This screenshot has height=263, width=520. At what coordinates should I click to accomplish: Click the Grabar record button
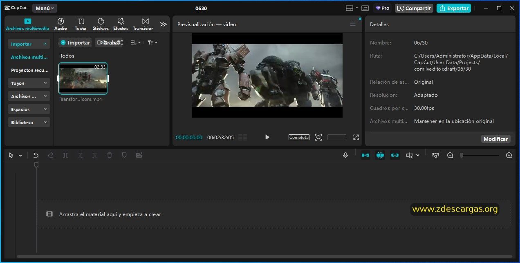pyautogui.click(x=109, y=42)
